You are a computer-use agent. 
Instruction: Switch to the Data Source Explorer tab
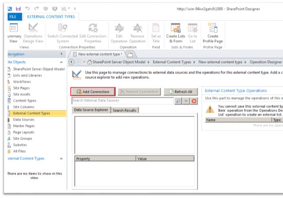point(91,110)
